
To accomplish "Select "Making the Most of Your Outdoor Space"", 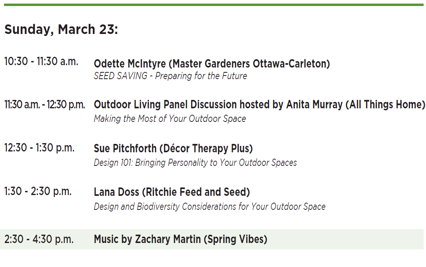I will click(170, 119).
